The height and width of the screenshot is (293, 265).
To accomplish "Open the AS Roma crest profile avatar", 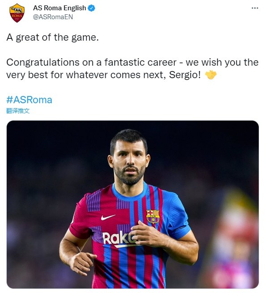I will (17, 13).
